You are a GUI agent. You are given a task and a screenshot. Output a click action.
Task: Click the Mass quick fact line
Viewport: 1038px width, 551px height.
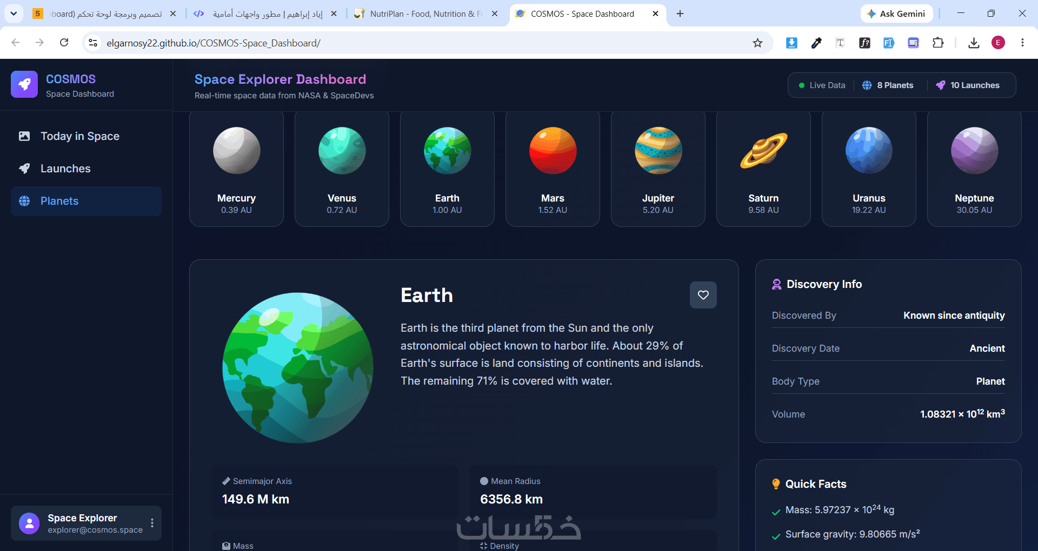click(840, 509)
